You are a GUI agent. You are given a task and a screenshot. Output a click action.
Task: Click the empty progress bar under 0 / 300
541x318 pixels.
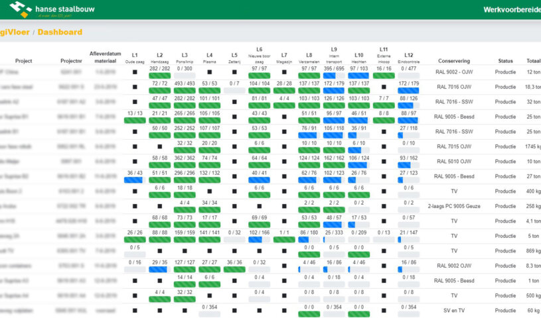coord(185,76)
